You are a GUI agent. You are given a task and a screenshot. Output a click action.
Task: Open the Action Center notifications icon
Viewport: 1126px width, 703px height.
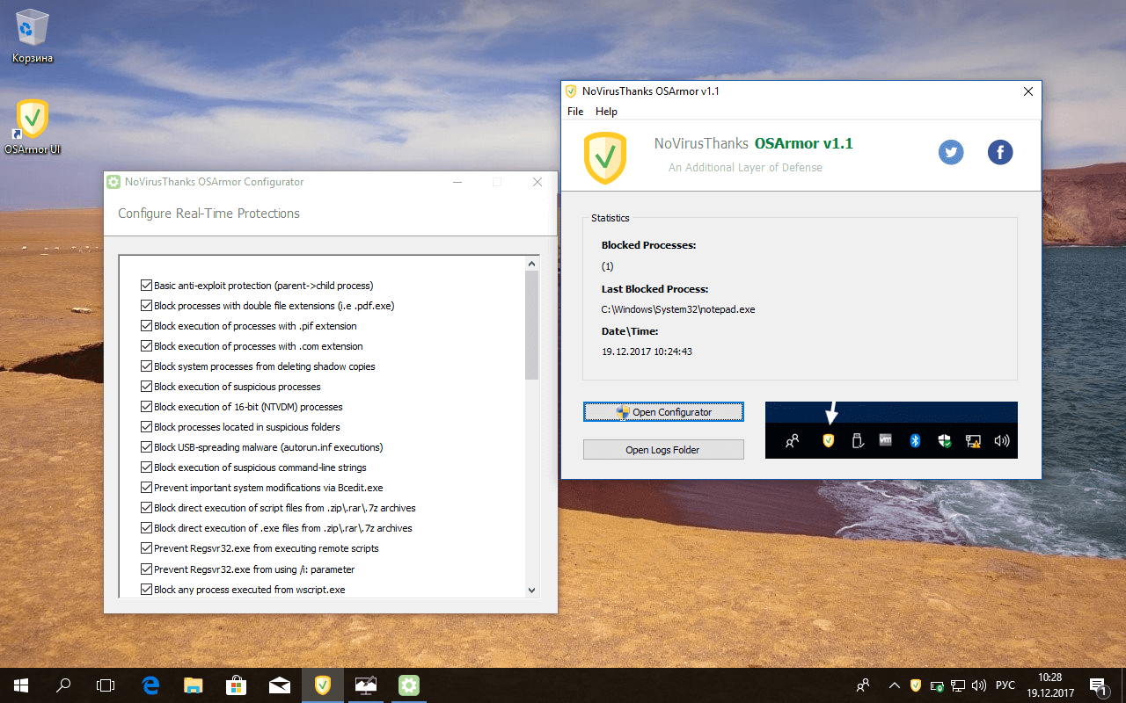[x=1099, y=685]
